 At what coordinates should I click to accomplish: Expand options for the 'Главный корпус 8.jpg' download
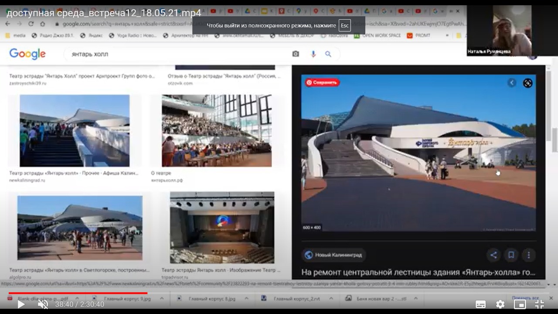tap(246, 299)
